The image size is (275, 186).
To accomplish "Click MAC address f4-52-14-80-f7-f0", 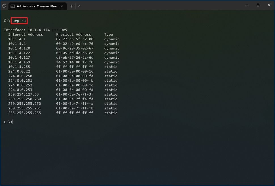I will click(75, 62).
